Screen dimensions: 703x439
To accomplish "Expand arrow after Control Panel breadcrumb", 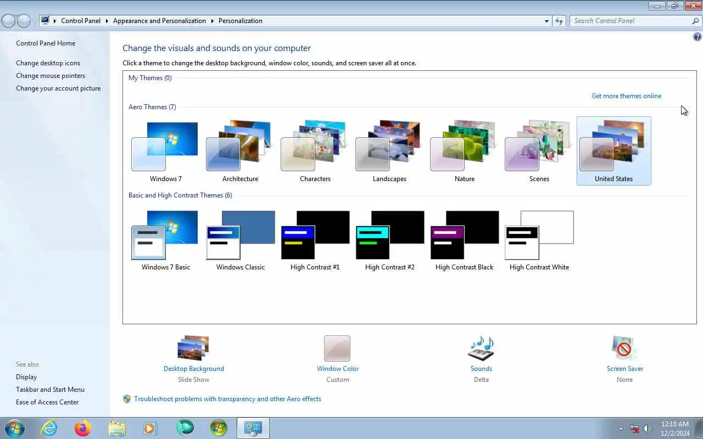I will click(x=107, y=21).
